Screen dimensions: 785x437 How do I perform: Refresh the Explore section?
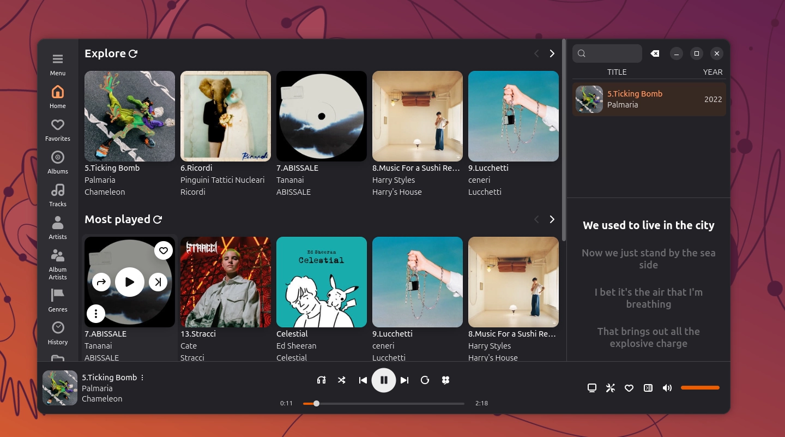tap(133, 53)
